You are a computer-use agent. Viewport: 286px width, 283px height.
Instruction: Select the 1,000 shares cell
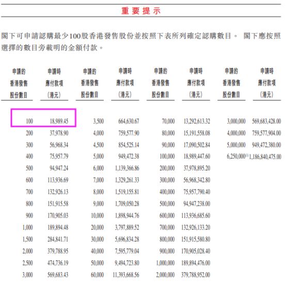tap(27, 227)
